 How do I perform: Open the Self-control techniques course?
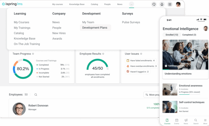point(192,102)
